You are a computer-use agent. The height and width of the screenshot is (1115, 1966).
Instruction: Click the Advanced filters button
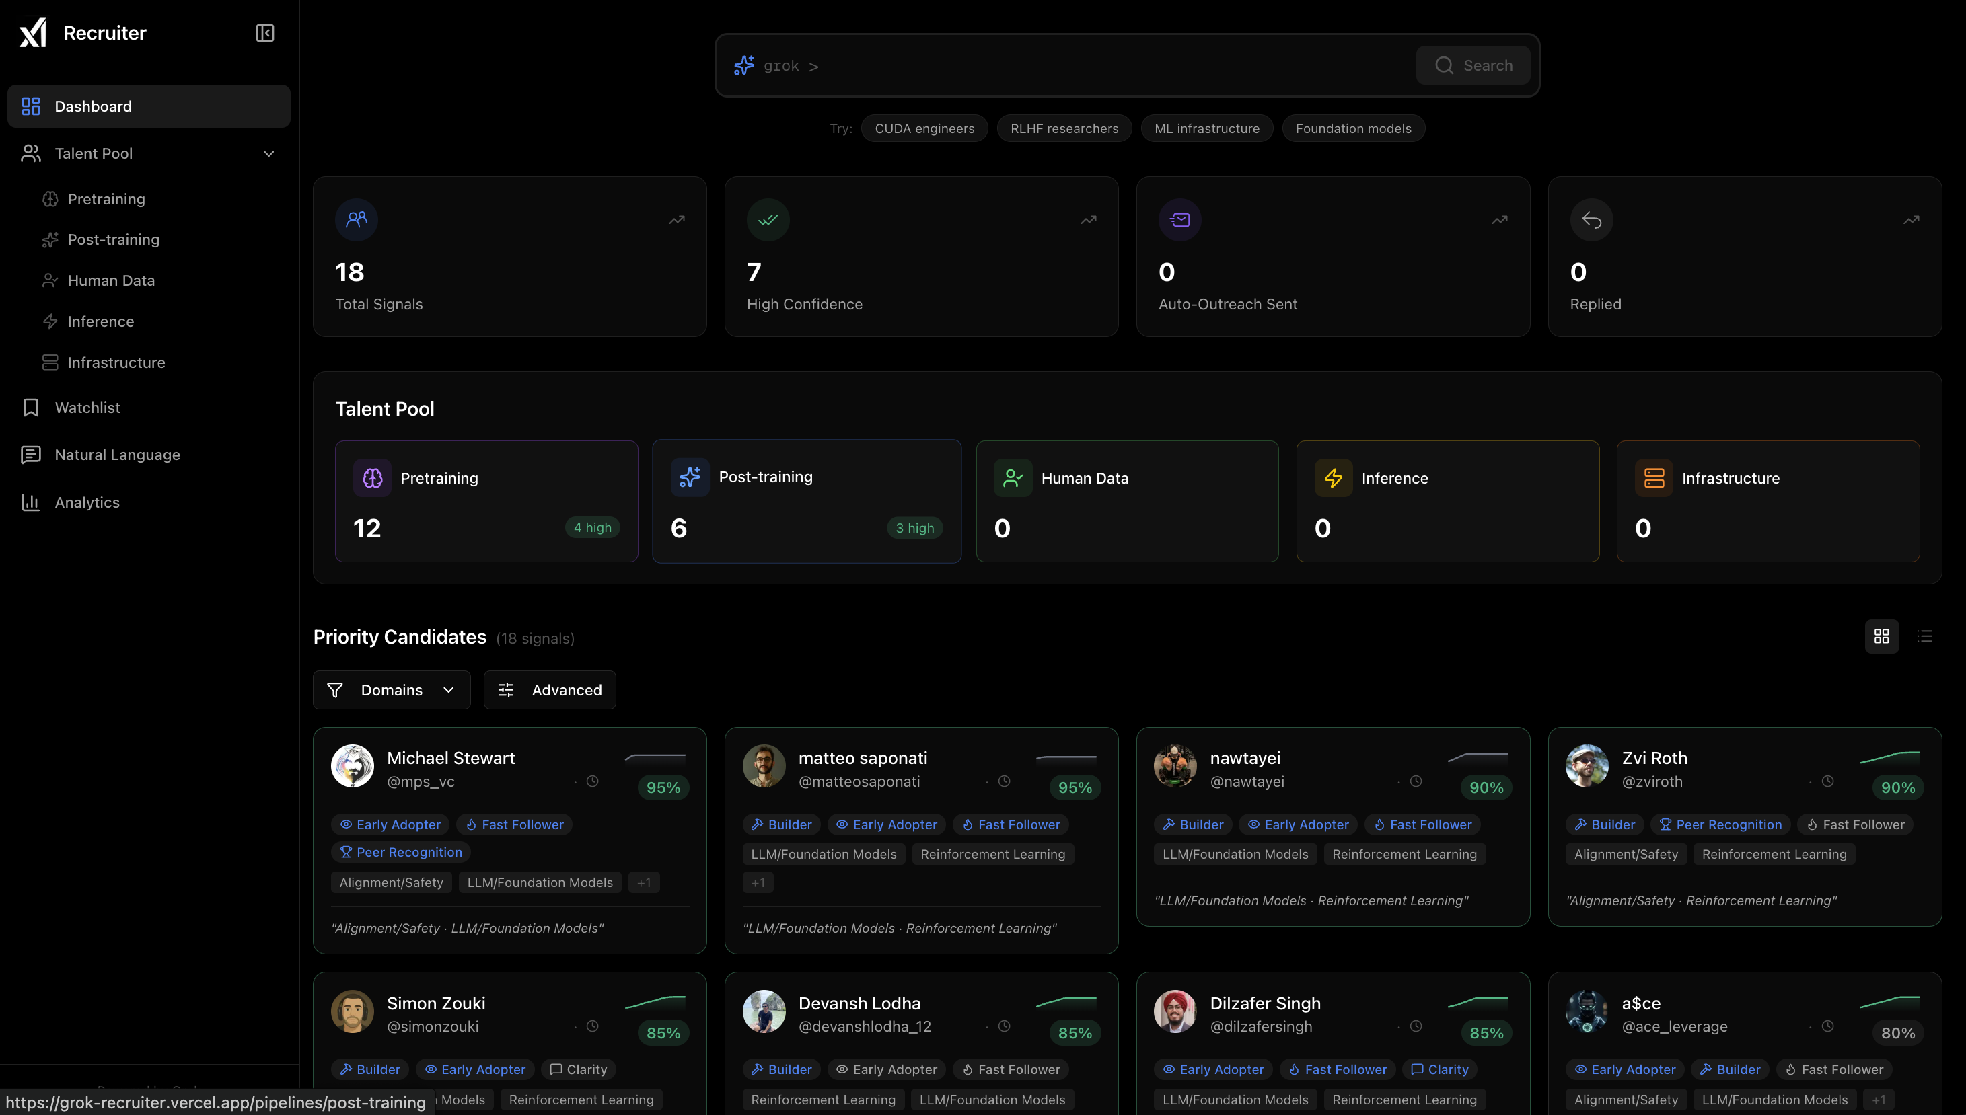point(549,690)
